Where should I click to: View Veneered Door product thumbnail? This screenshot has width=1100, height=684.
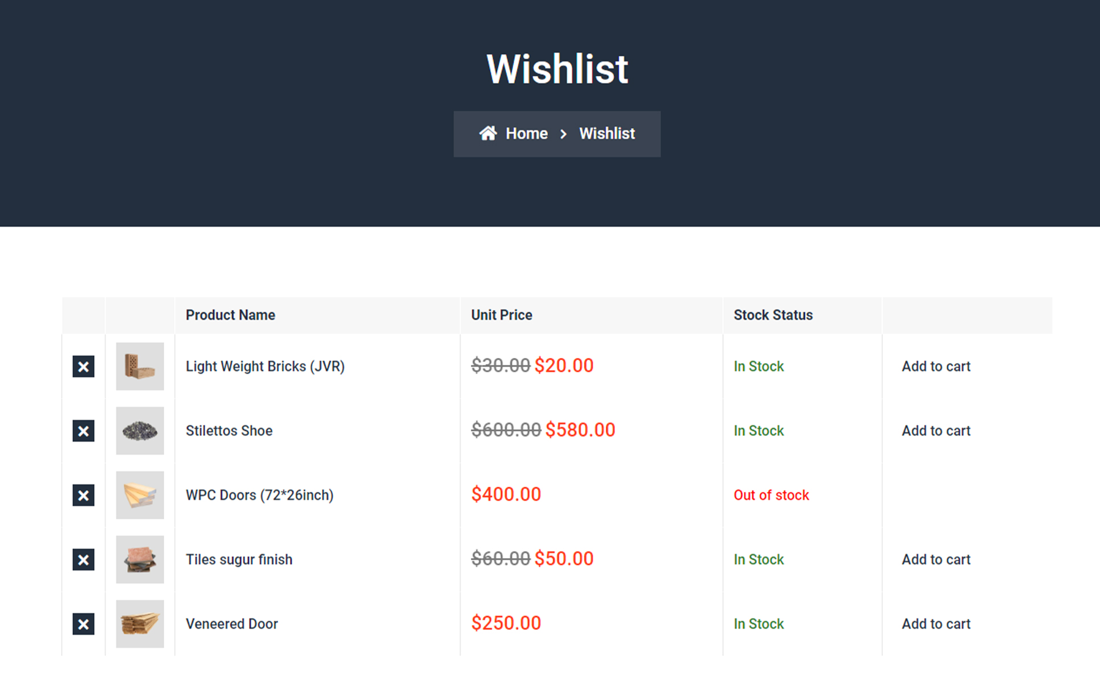pos(140,624)
